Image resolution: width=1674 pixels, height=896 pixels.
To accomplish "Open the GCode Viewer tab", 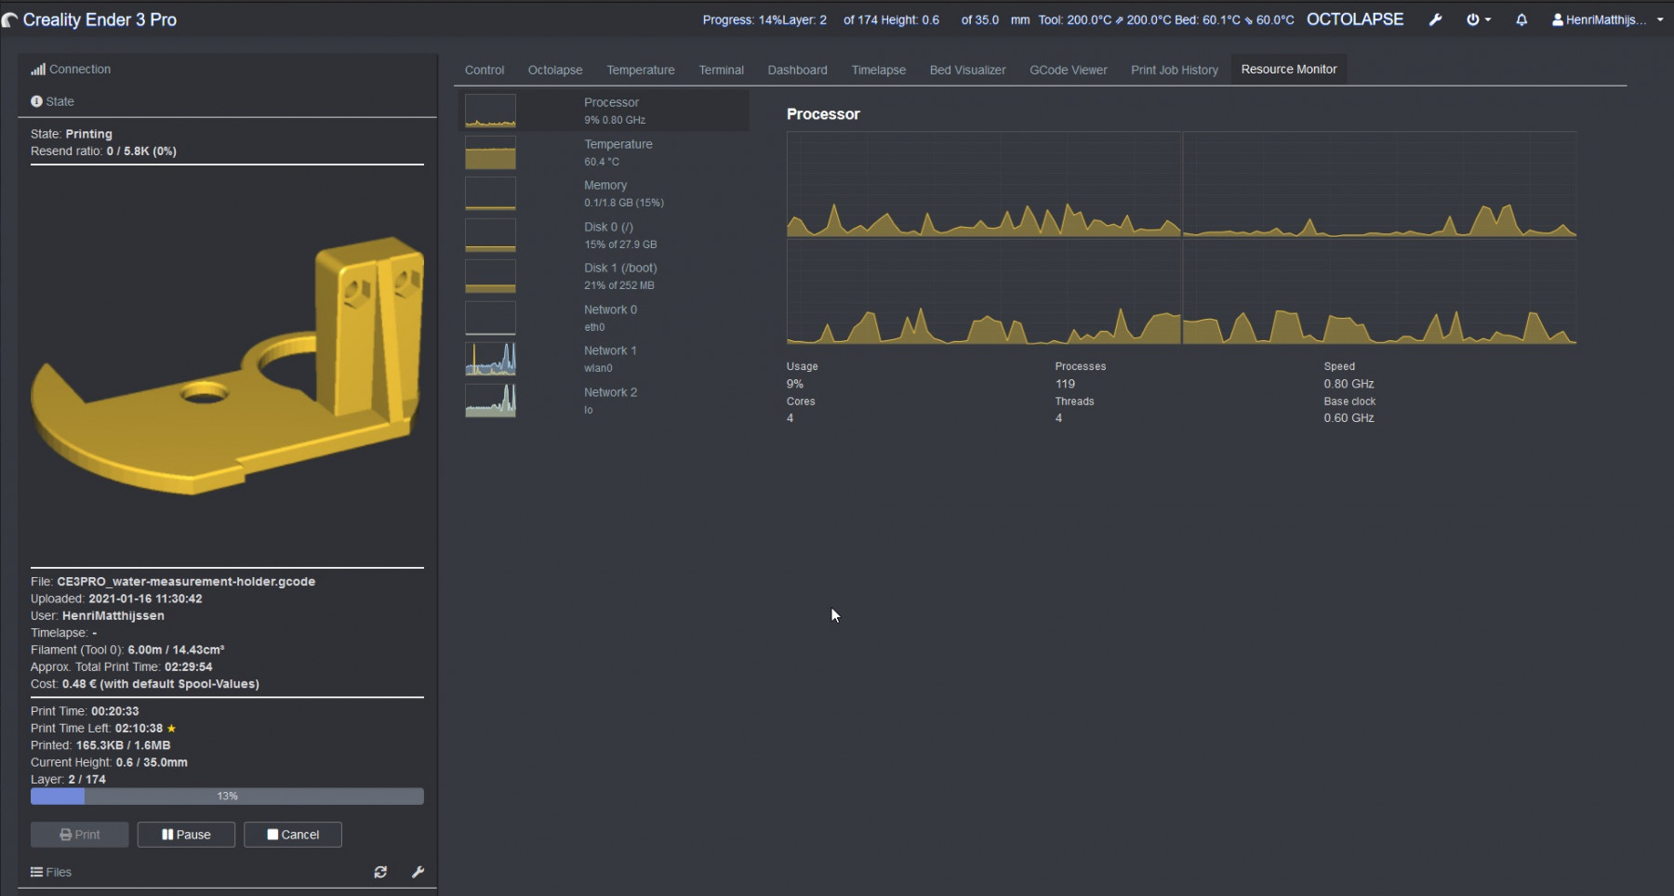I will [1068, 70].
